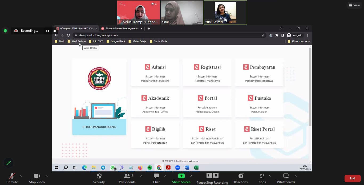Open the Materi Belajar bookmark folder
Image resolution: width=364 pixels, height=185 pixels.
pyautogui.click(x=137, y=41)
